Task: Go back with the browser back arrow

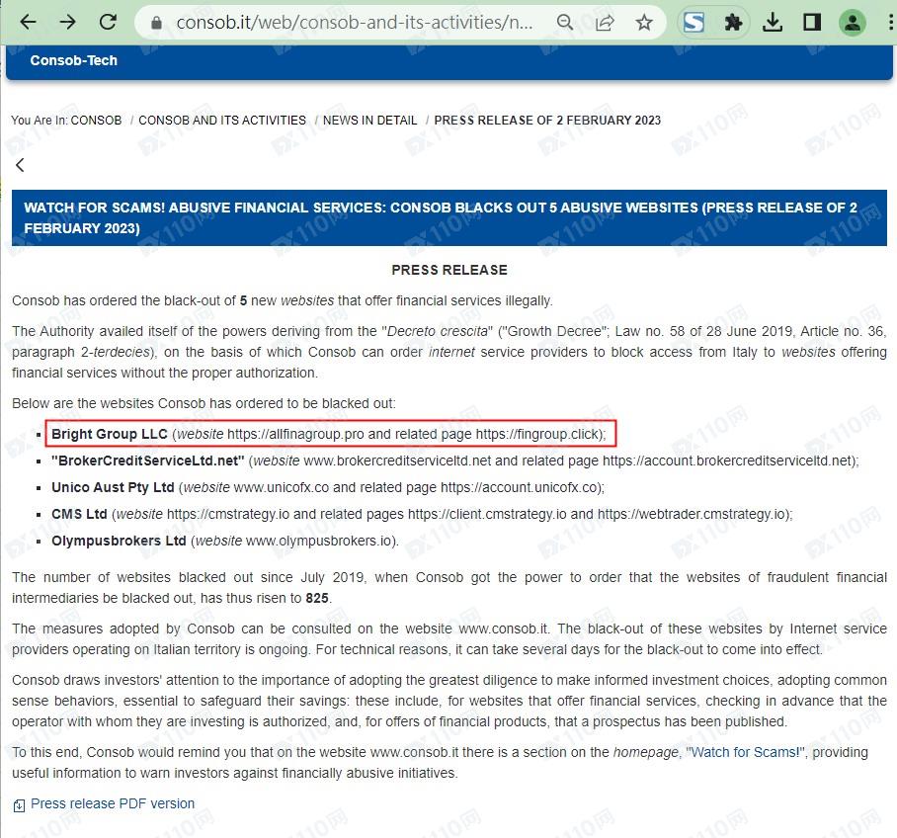Action: [28, 23]
